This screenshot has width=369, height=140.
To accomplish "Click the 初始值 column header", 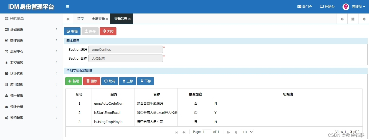I will 287,94.
